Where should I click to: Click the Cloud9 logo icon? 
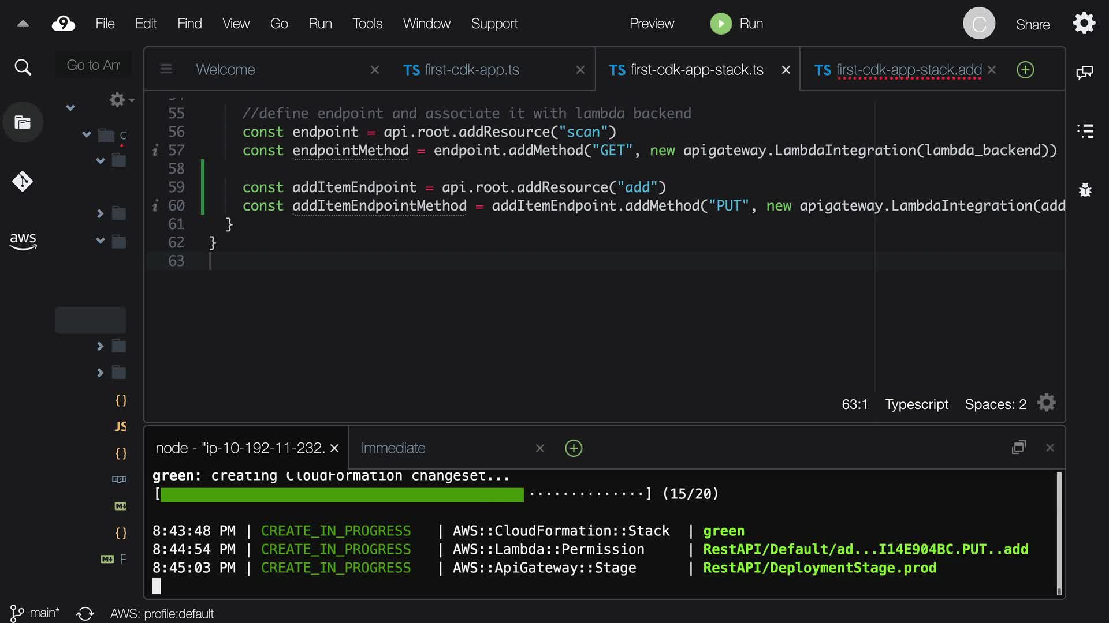coord(64,24)
